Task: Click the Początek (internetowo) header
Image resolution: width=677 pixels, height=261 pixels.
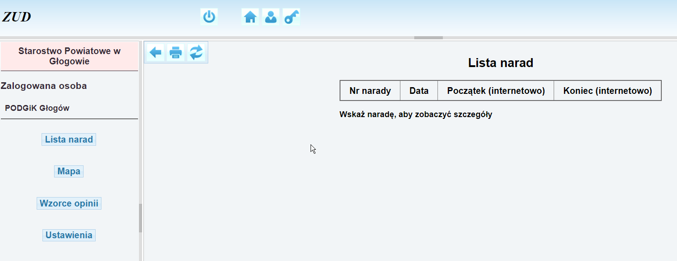Action: click(x=496, y=90)
